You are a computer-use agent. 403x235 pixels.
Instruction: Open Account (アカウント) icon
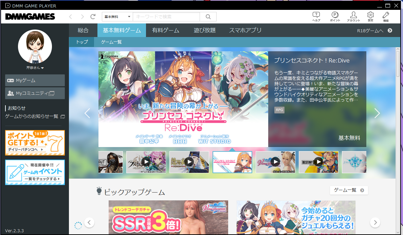pos(353,17)
